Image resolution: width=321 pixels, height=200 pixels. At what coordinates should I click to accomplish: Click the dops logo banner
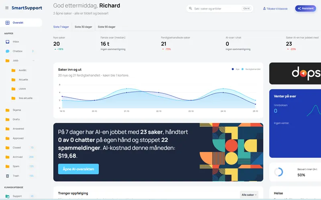tap(295, 74)
